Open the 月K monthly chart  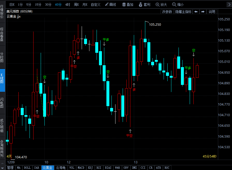(x=85, y=5)
